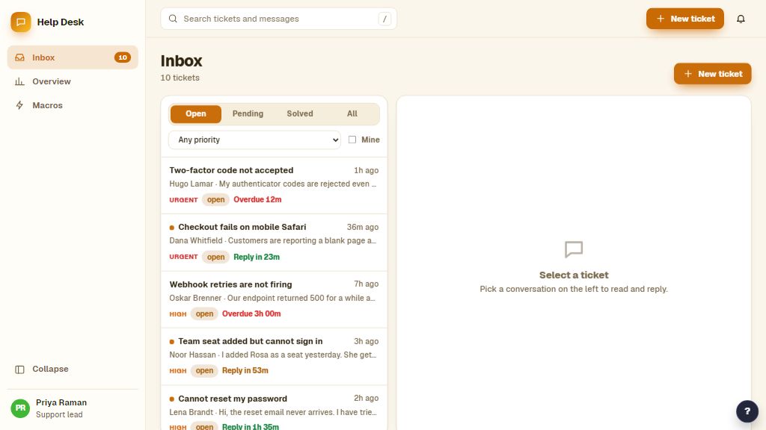
Task: Open ticket Two-factor code not accepted
Action: point(274,185)
